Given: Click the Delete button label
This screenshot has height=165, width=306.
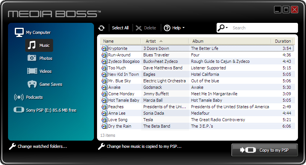Looking at the screenshot, I should coord(150,28).
